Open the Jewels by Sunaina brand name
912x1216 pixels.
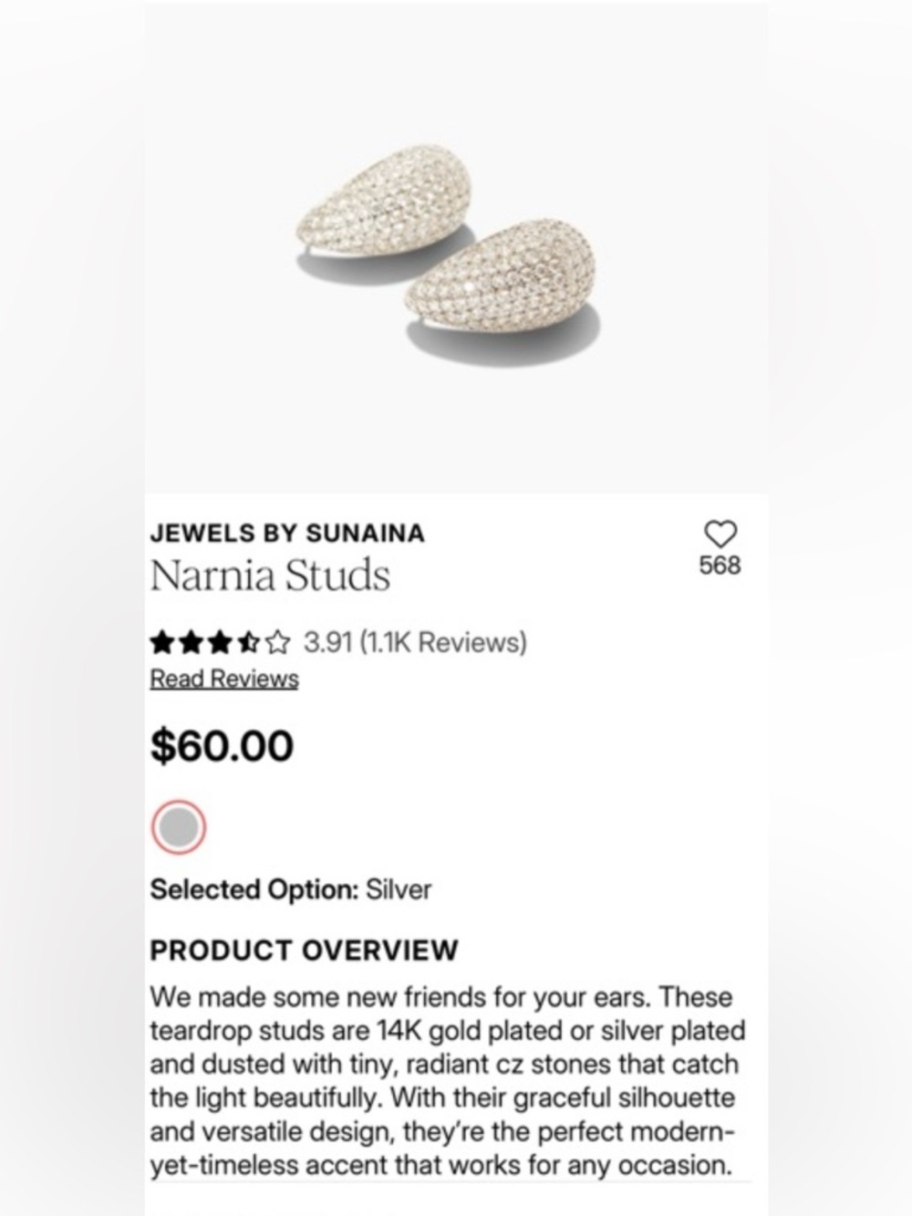[x=287, y=533]
